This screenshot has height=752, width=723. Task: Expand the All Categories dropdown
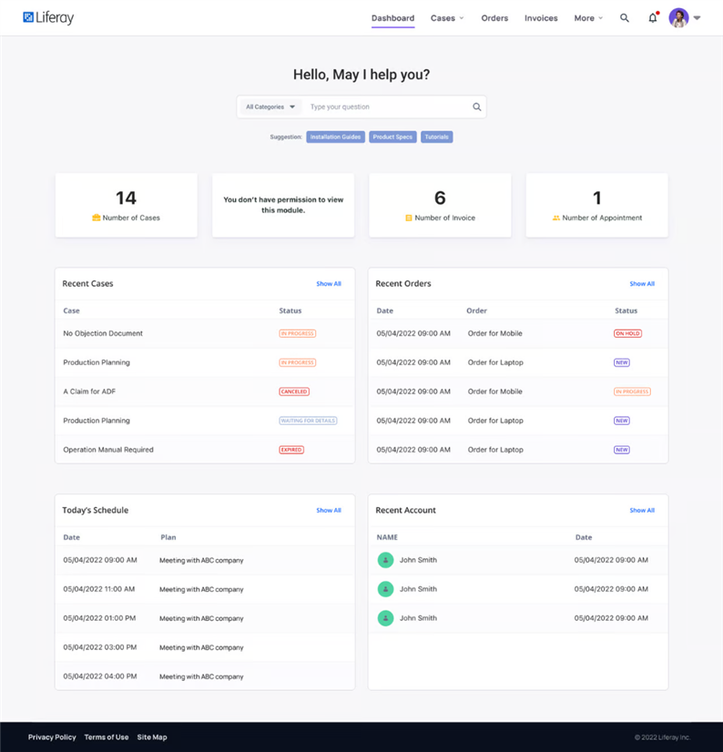pos(270,107)
